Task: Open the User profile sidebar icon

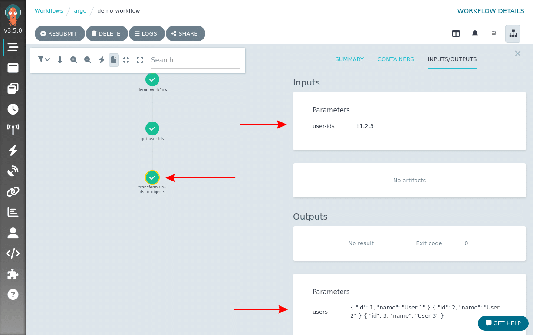Action: pyautogui.click(x=13, y=233)
